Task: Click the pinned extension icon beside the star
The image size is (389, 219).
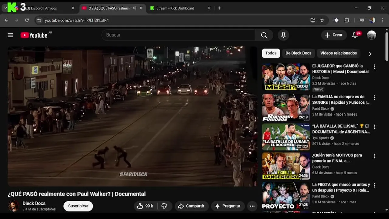Action: 336,20
